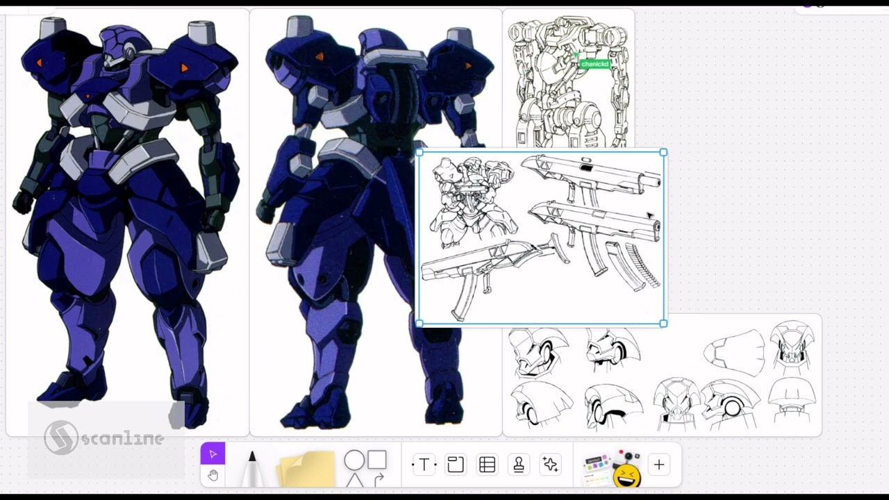The image size is (889, 500).
Task: Click the plus button for more tools
Action: 658,465
